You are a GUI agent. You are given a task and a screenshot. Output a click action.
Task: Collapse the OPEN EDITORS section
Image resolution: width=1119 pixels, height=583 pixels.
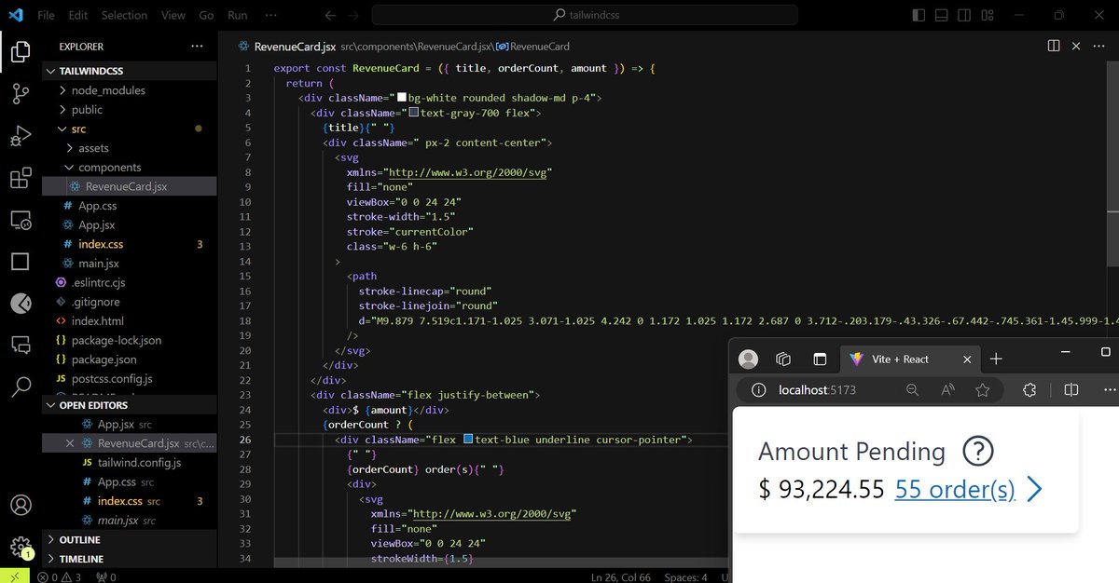[x=131, y=405]
